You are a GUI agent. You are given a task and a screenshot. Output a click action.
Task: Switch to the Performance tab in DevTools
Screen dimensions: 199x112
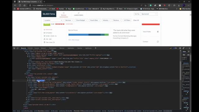pos(53,48)
